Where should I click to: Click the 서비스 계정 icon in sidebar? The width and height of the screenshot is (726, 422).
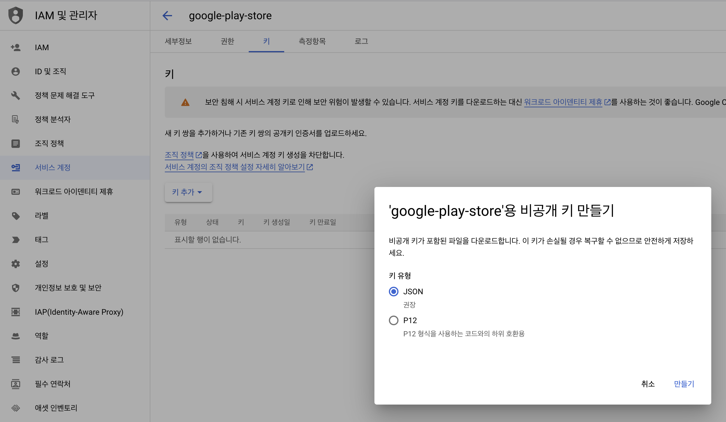pyautogui.click(x=16, y=168)
